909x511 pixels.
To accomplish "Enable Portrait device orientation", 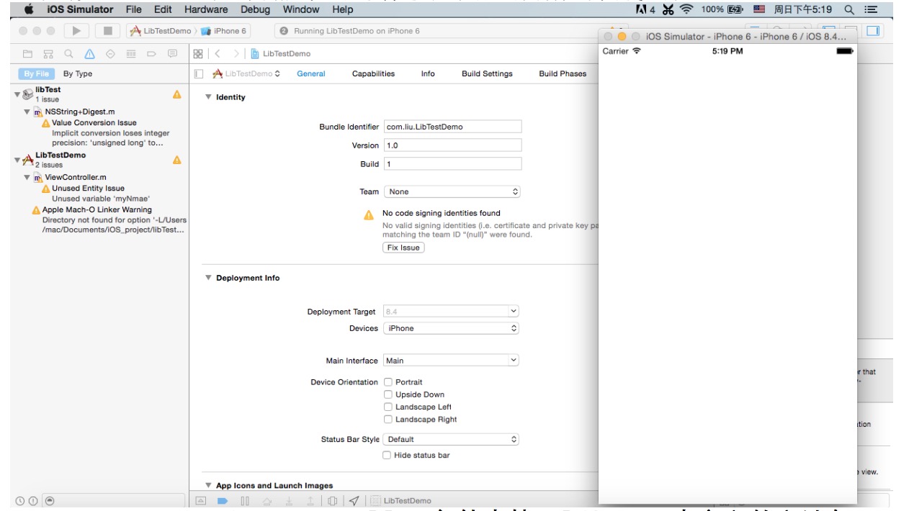I will coord(388,382).
